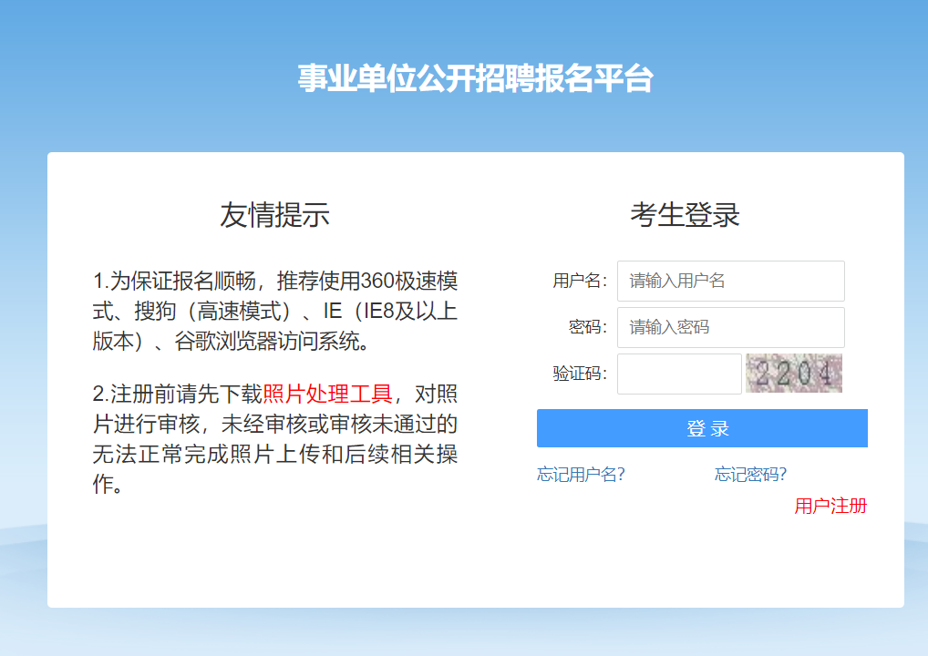Open the 忘记用户名? link

[x=581, y=475]
